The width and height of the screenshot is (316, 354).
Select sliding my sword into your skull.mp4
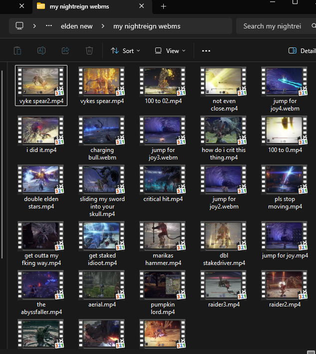[x=102, y=191]
